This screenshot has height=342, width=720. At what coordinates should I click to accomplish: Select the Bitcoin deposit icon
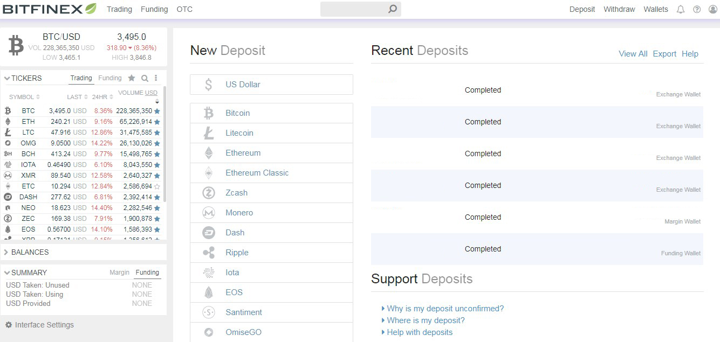(208, 113)
